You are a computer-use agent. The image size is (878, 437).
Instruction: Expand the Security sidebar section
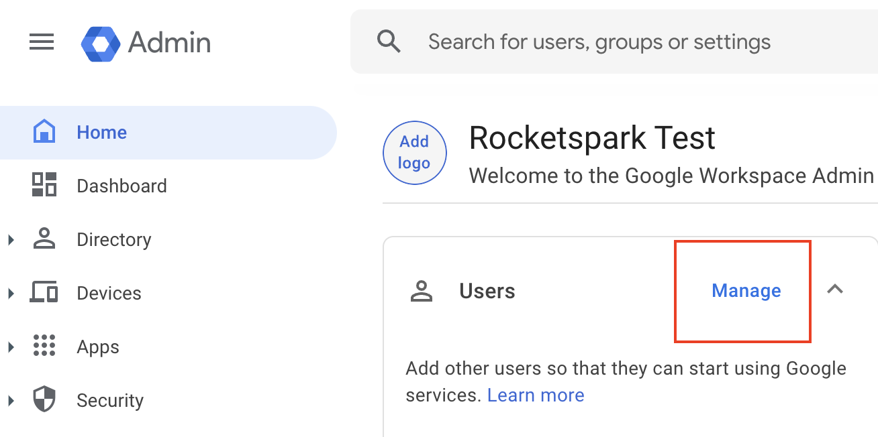[x=11, y=400]
